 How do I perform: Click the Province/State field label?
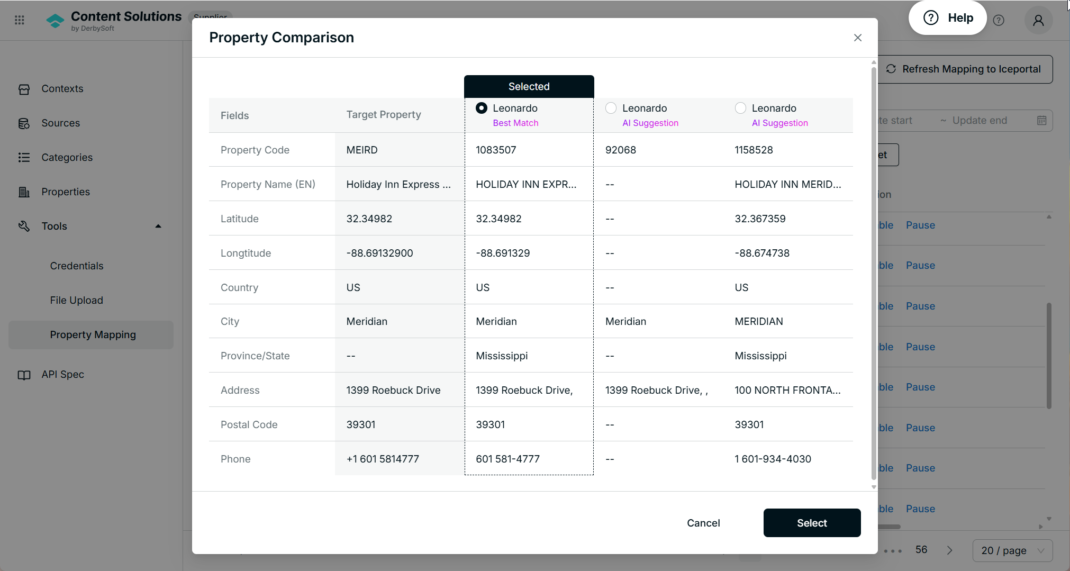[x=255, y=356]
